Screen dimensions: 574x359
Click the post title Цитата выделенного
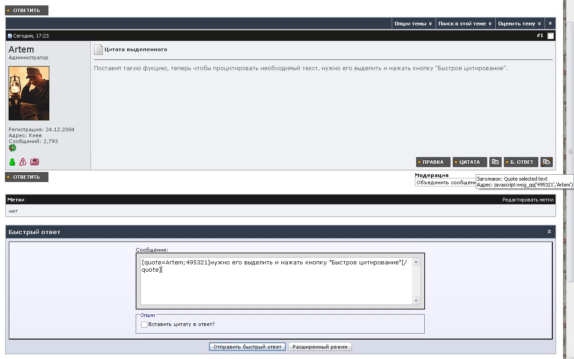click(x=136, y=49)
